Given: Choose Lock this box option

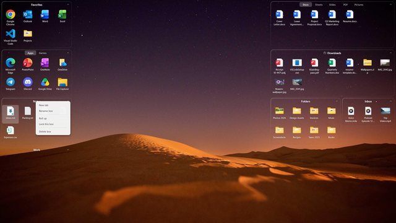Looking at the screenshot, I should coord(53,124).
